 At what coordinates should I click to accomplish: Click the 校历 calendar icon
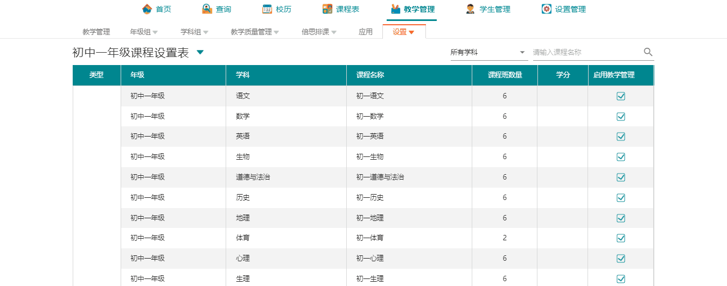point(267,9)
